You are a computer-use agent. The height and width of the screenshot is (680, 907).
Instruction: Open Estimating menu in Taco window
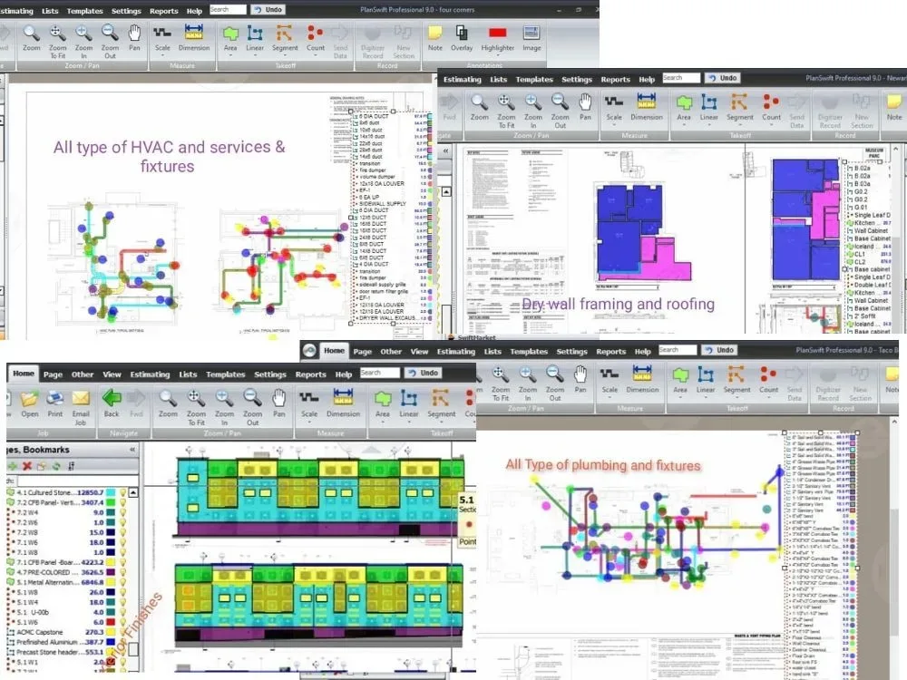point(456,352)
